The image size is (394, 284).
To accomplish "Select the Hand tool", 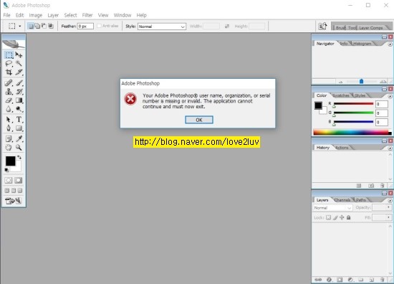I will (x=9, y=148).
